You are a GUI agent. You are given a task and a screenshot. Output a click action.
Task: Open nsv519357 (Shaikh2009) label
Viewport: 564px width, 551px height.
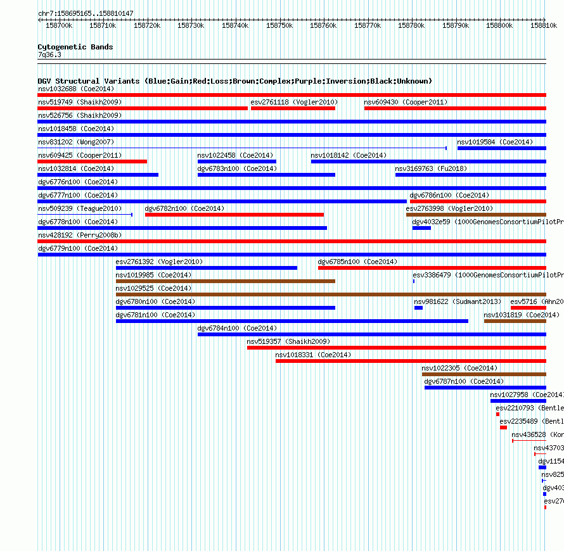pyautogui.click(x=288, y=341)
